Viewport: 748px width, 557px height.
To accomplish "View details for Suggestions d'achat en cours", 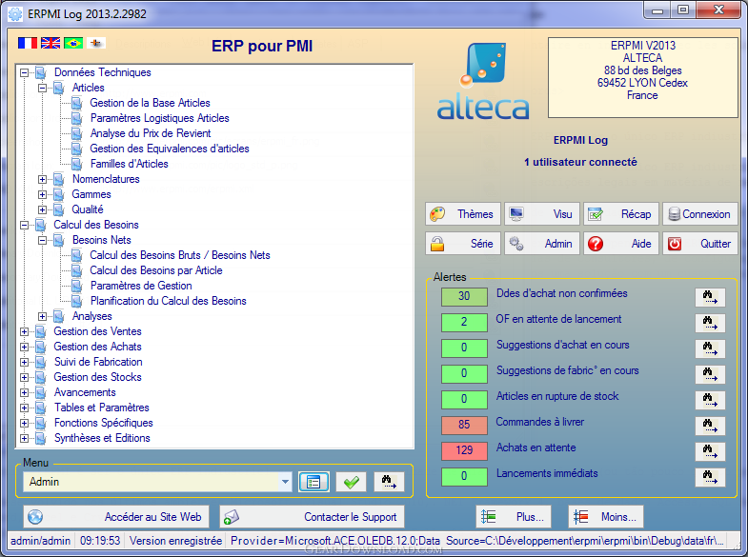I will pos(710,348).
